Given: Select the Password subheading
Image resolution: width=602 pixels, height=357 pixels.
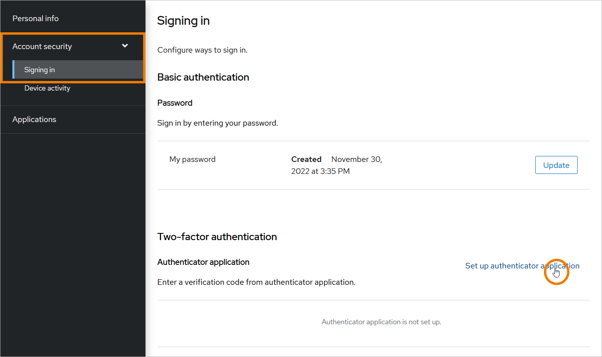Looking at the screenshot, I should click(x=175, y=103).
